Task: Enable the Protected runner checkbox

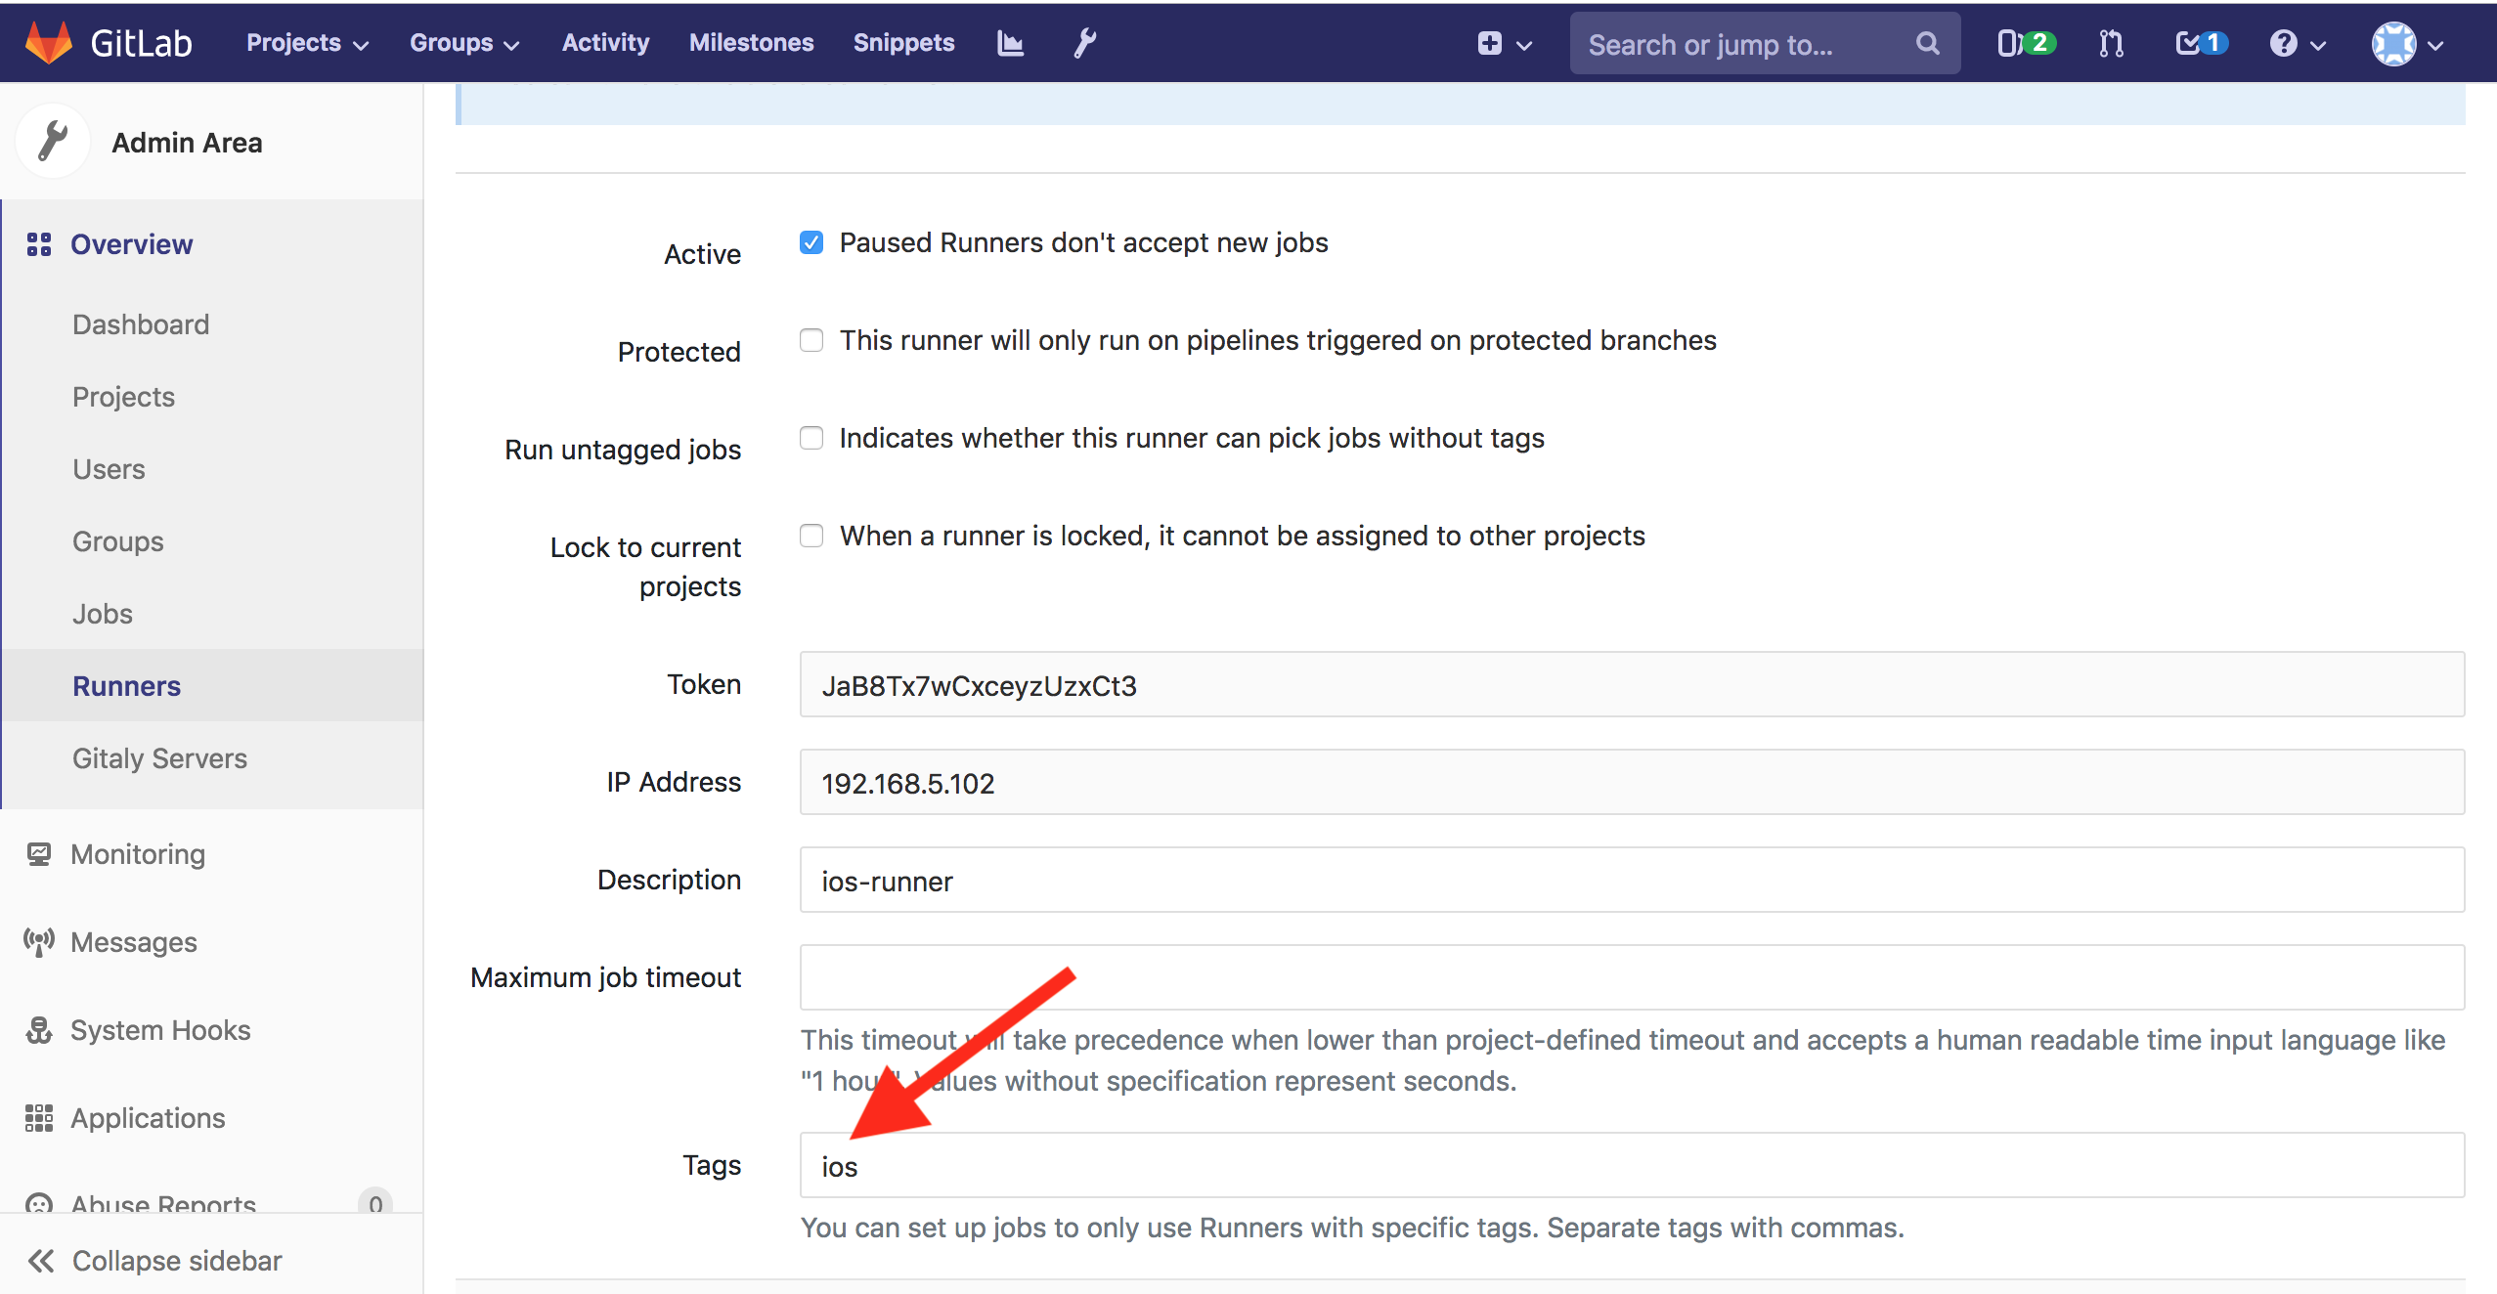Action: (811, 340)
